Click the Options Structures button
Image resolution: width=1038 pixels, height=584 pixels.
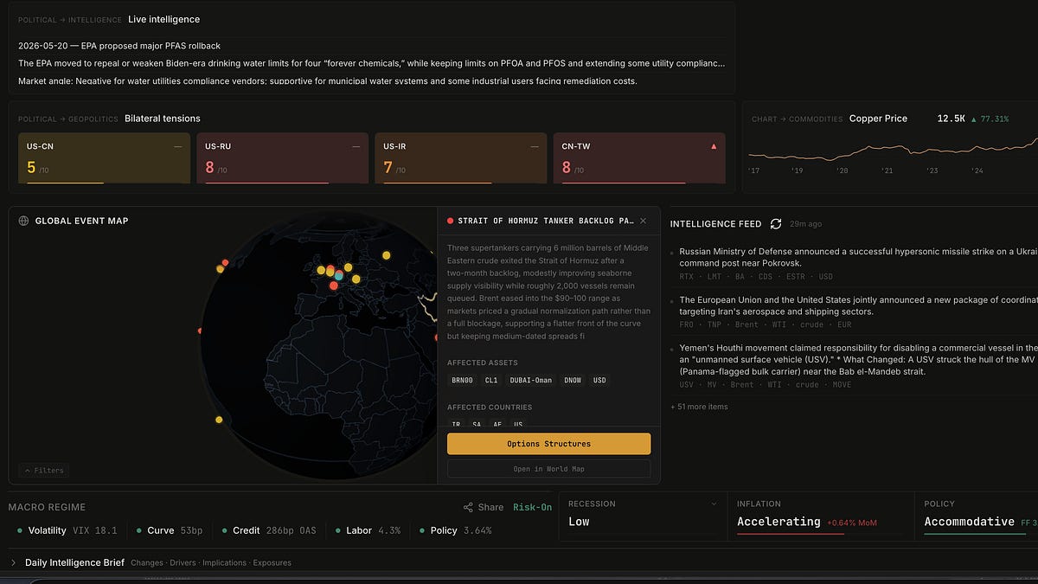click(x=548, y=444)
